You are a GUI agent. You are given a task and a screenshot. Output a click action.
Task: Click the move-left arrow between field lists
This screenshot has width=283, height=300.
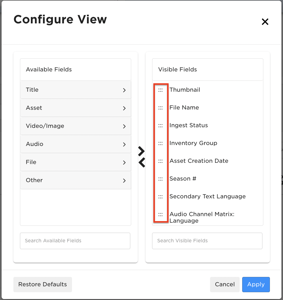coord(142,162)
